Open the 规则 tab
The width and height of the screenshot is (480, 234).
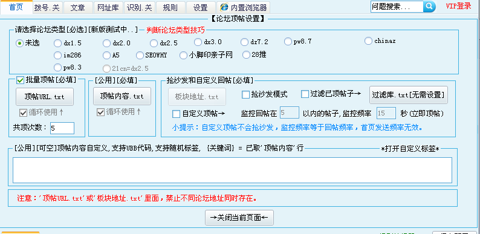click(170, 8)
